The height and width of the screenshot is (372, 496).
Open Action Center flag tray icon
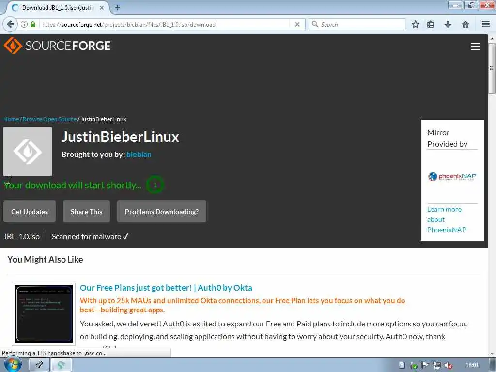point(425,365)
